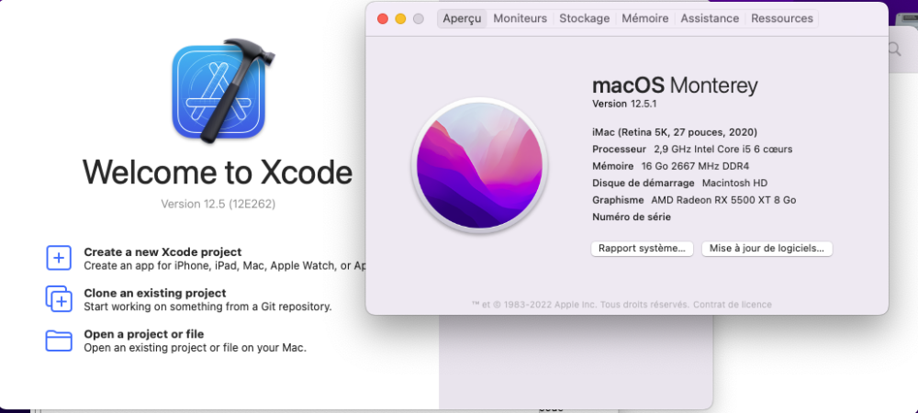This screenshot has height=413, width=918.
Task: Click the Xcode Version 12.5 (12E262) text
Action: (218, 204)
